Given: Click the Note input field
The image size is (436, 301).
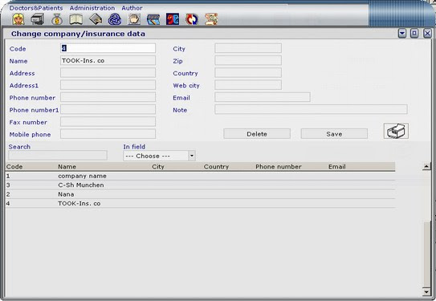Looking at the screenshot, I should (x=312, y=109).
